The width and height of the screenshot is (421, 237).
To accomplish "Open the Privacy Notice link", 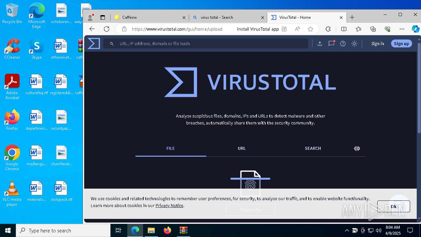I will pos(169,205).
